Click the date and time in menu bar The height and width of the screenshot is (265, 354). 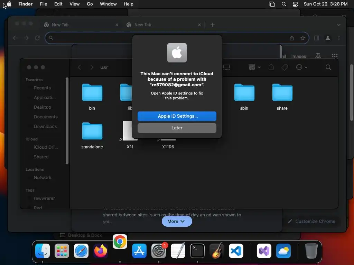point(326,4)
